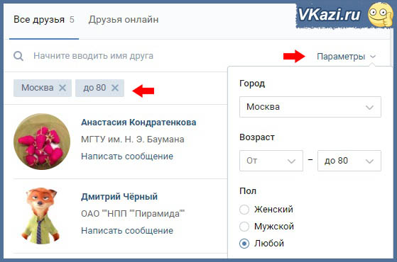Open Дмитрий Чёрный's fox avatar

[x=42, y=215]
